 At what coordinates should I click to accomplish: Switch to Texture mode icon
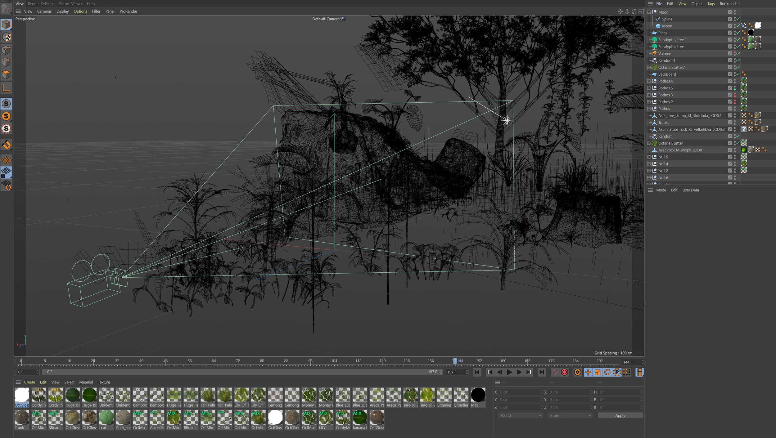pyautogui.click(x=6, y=37)
